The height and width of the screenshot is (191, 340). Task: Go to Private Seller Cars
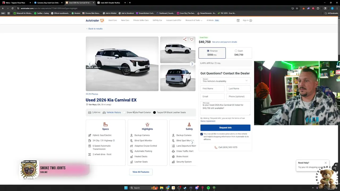pyautogui.click(x=141, y=20)
